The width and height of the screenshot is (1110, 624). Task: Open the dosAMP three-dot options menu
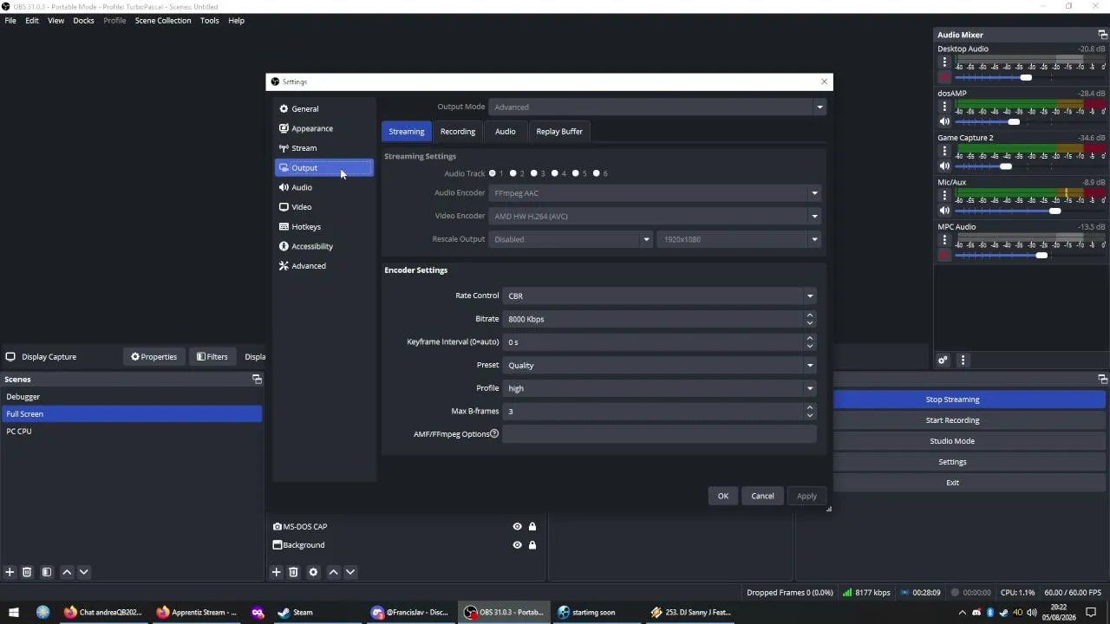pyautogui.click(x=944, y=107)
